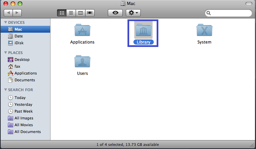Open the fax home folder

point(25,66)
